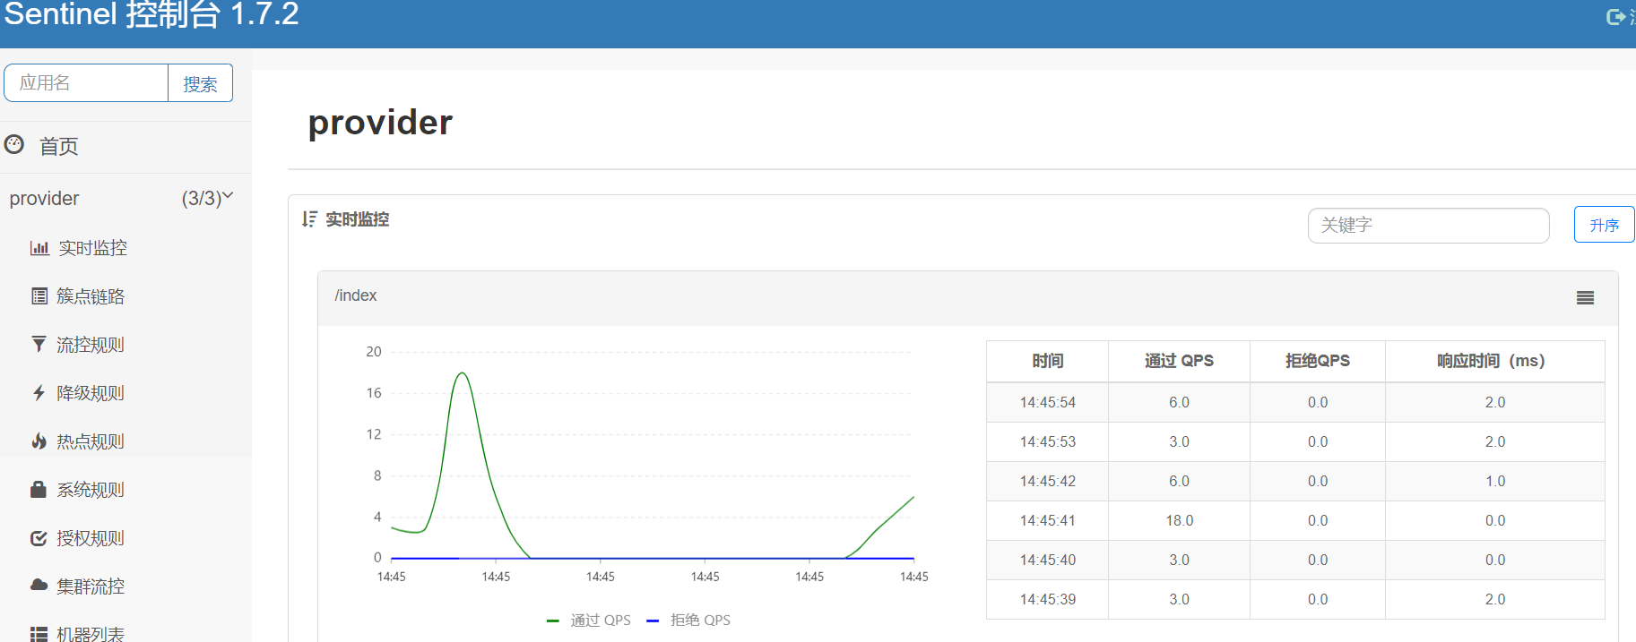The image size is (1636, 642).
Task: Select the 14:45:53 time cell
Action: (x=1048, y=441)
